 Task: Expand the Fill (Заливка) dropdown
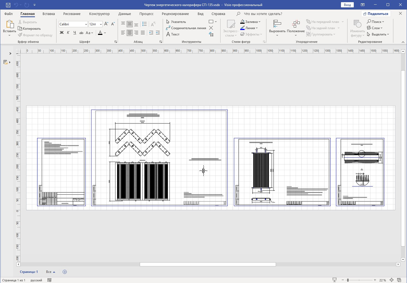(x=259, y=22)
